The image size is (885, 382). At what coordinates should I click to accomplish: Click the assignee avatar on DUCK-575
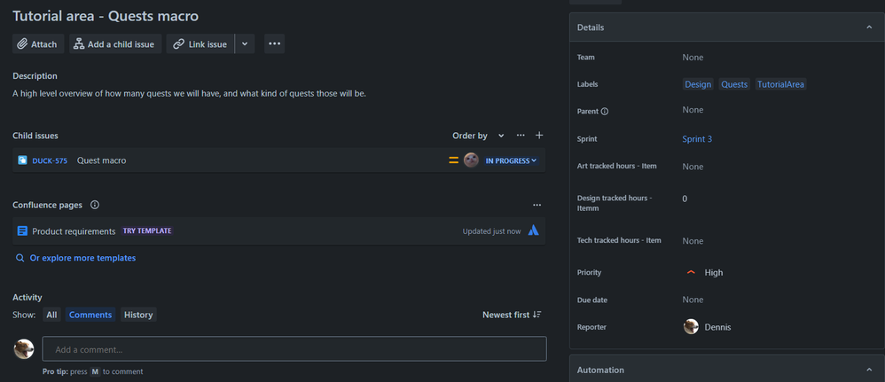[471, 160]
